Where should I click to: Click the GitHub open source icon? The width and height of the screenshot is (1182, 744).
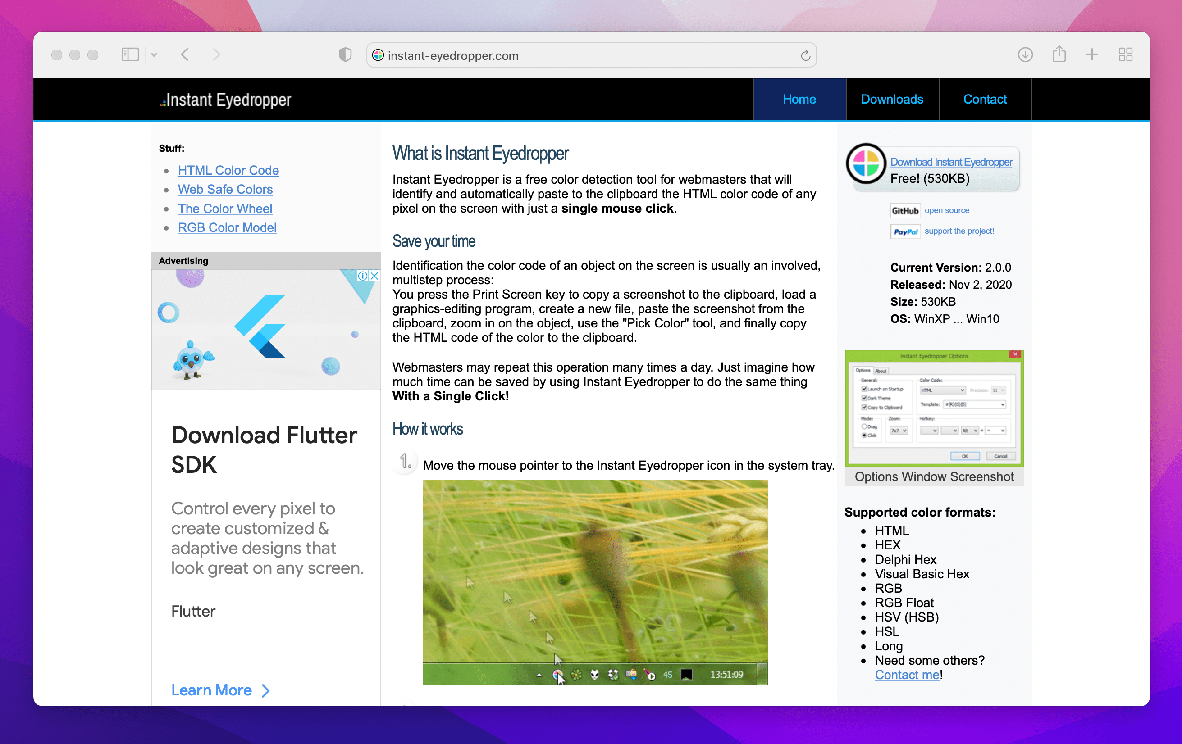coord(905,209)
